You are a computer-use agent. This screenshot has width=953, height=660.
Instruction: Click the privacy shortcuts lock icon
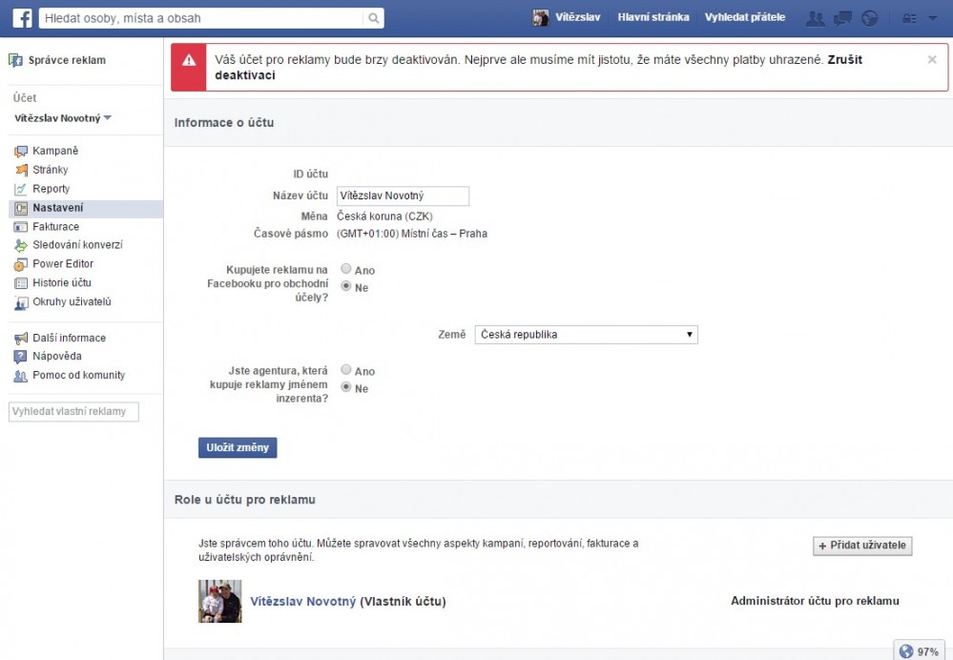[908, 18]
